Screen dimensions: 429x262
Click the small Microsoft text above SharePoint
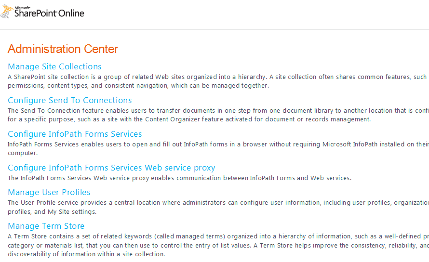point(23,8)
